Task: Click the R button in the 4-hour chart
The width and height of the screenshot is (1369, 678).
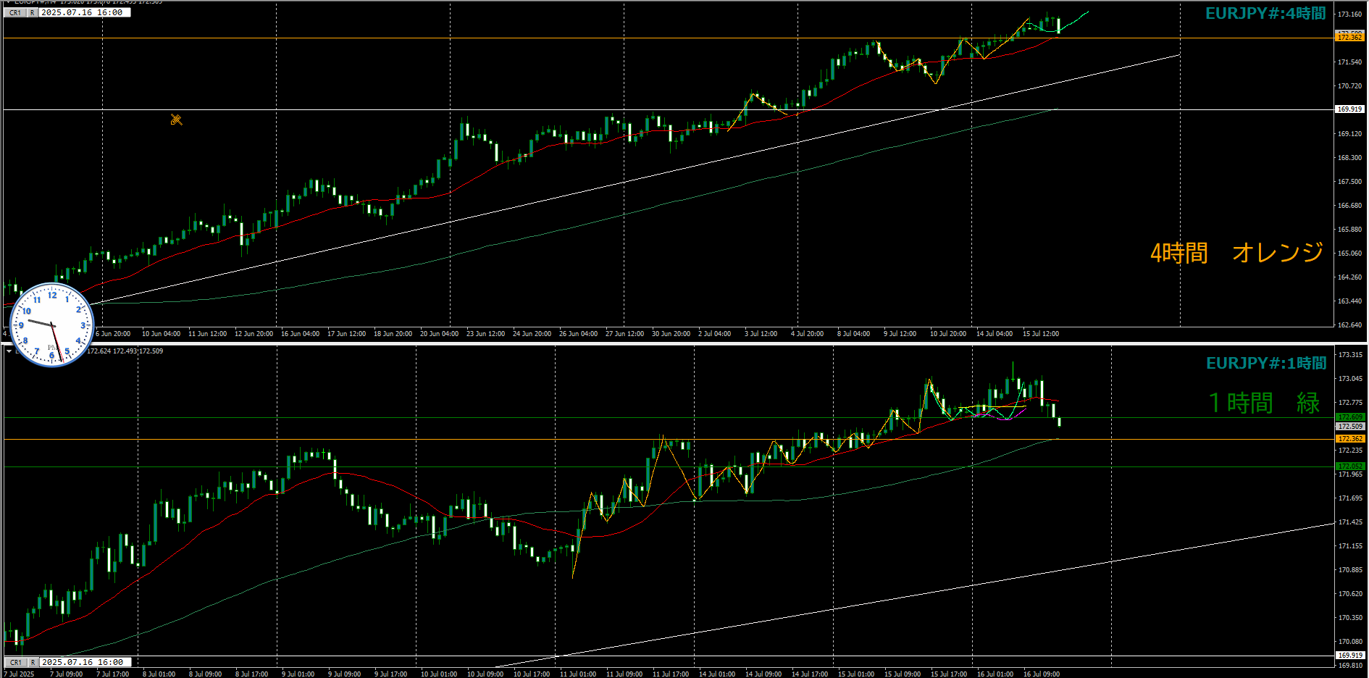Action: (x=33, y=13)
